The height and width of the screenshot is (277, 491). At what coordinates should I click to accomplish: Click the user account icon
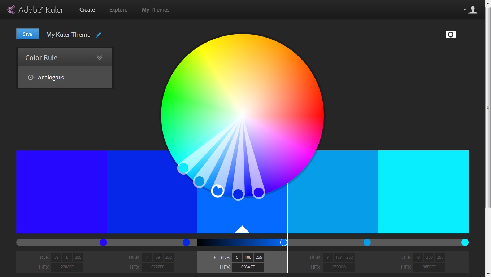pyautogui.click(x=473, y=10)
